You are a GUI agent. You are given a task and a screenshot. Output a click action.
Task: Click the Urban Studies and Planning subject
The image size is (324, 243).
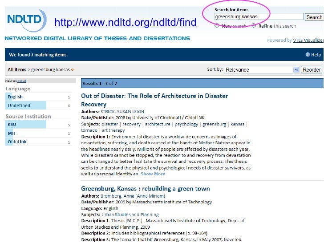(x=130, y=215)
